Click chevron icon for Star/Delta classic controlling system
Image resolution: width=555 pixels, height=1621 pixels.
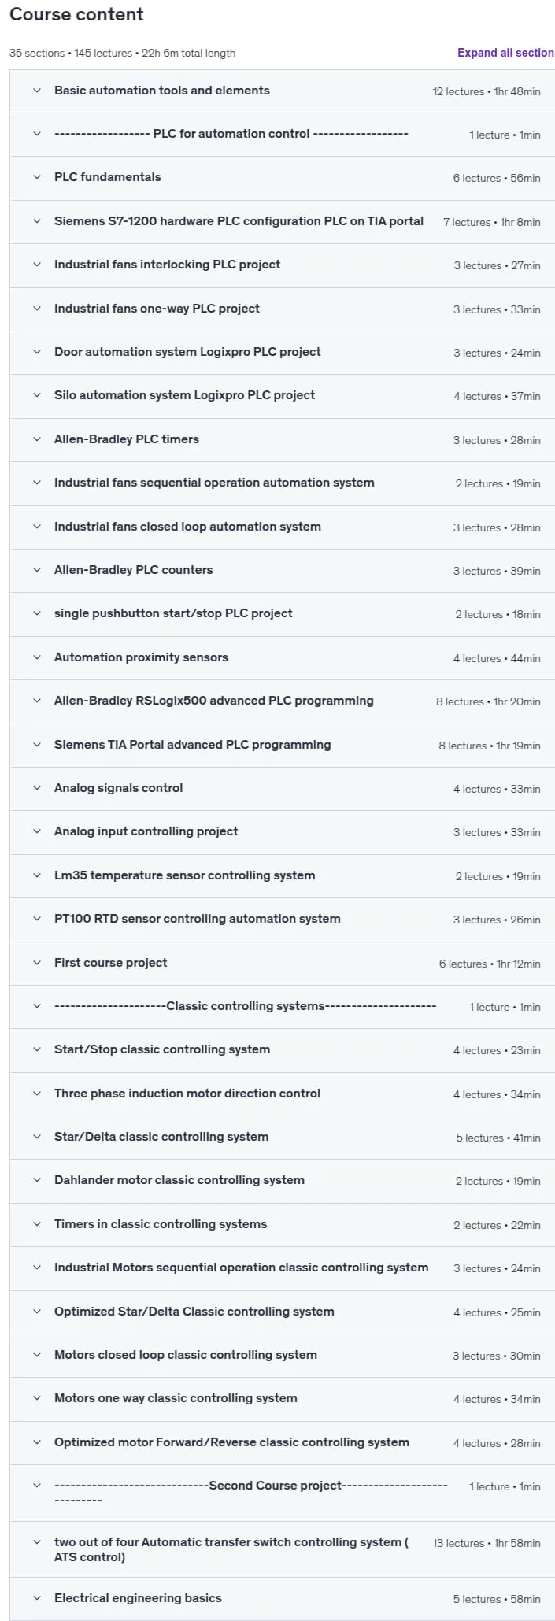[x=37, y=1137]
